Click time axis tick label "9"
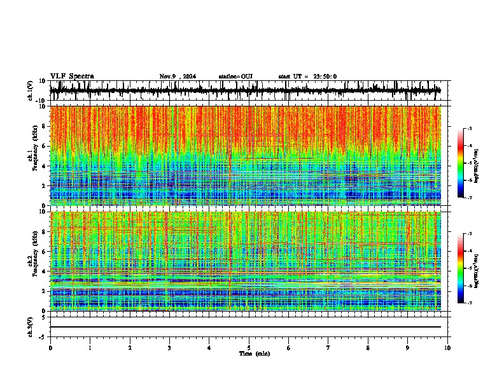Image resolution: width=504 pixels, height=390 pixels. tap(407, 348)
